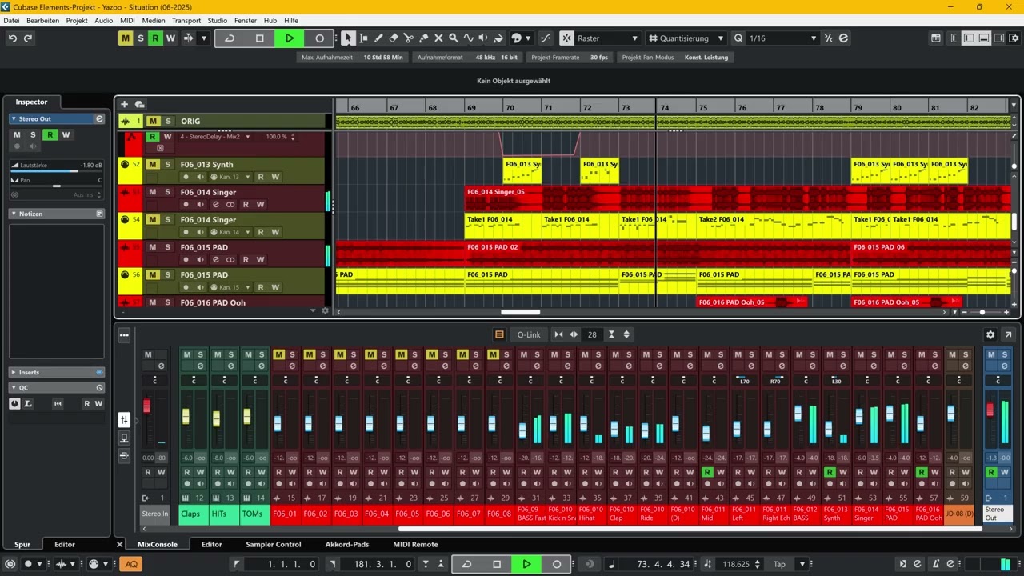Screen dimensions: 1024x576
Task: Toggle global Mute state button in toolbar
Action: coord(125,38)
